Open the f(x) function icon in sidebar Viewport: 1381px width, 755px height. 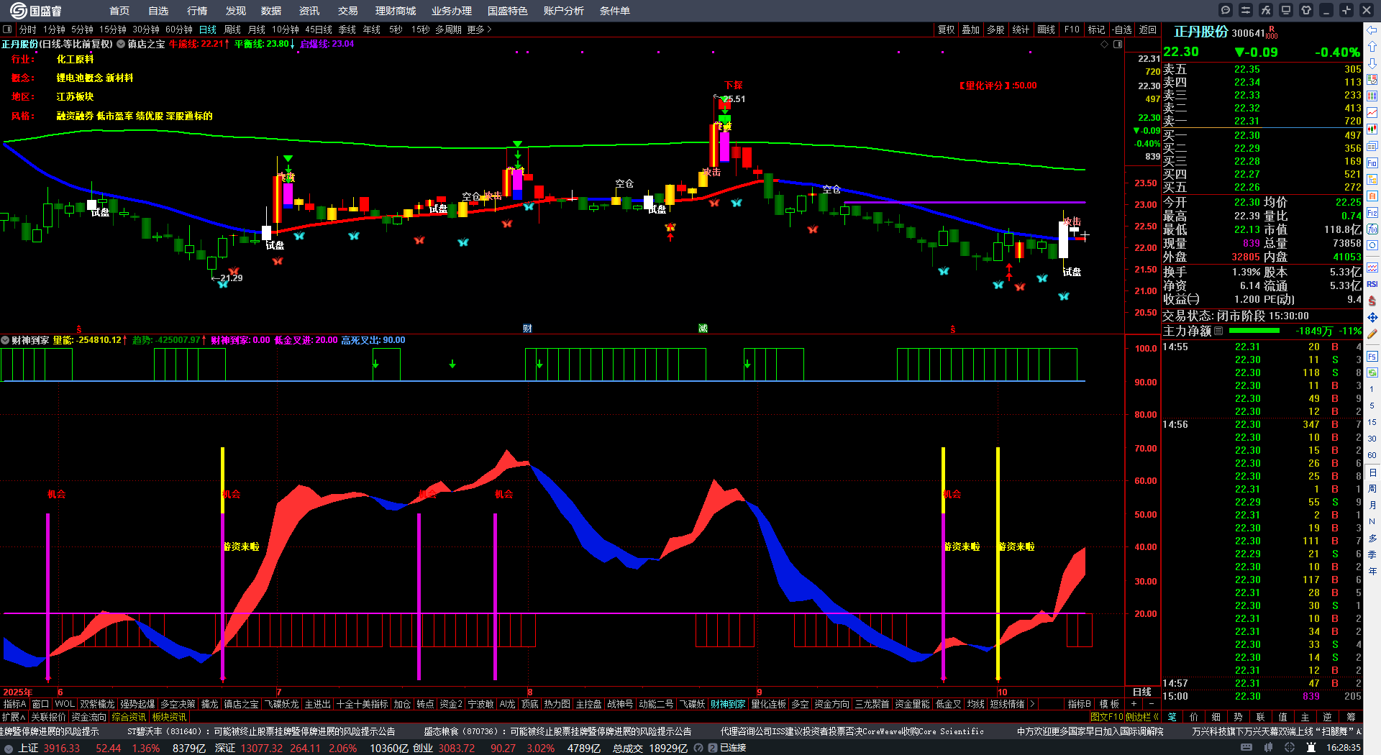pos(1372,229)
